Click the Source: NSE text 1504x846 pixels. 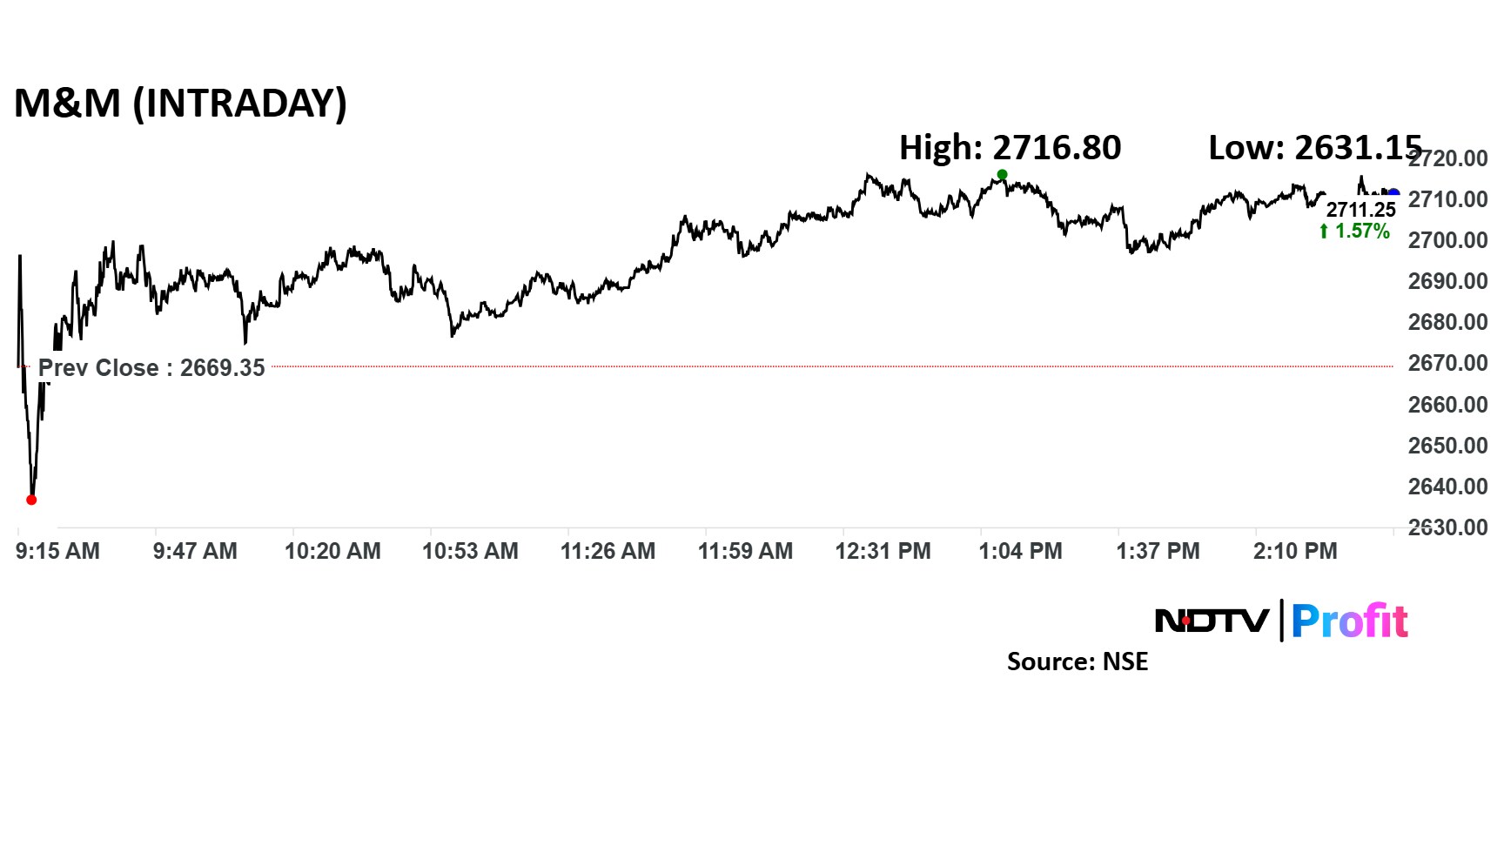(1078, 661)
